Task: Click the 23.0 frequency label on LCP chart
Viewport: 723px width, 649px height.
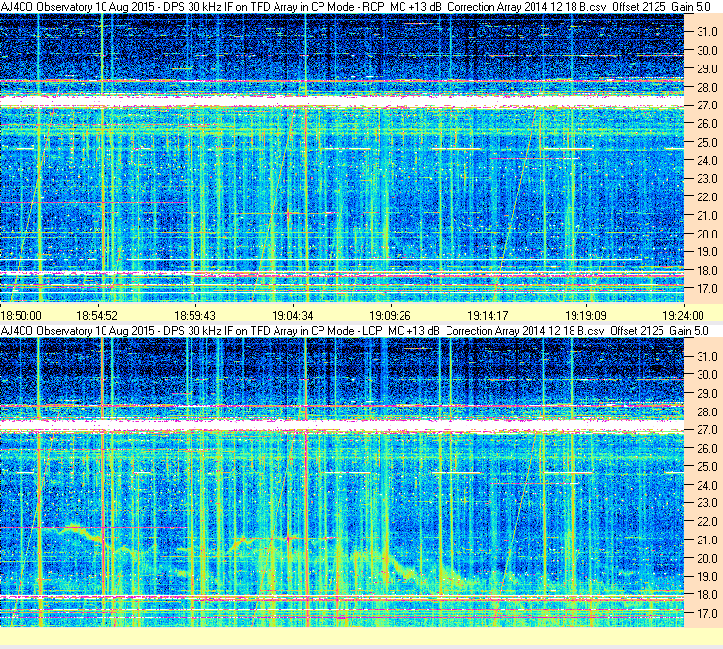Action: pyautogui.click(x=706, y=503)
